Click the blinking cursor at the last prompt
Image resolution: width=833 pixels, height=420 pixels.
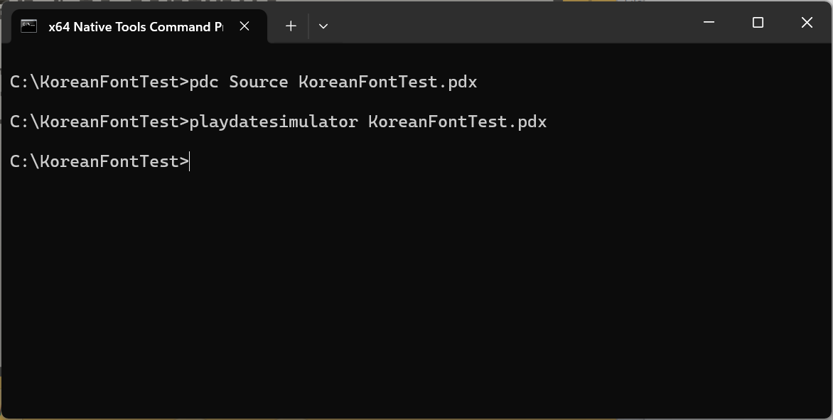click(x=190, y=162)
